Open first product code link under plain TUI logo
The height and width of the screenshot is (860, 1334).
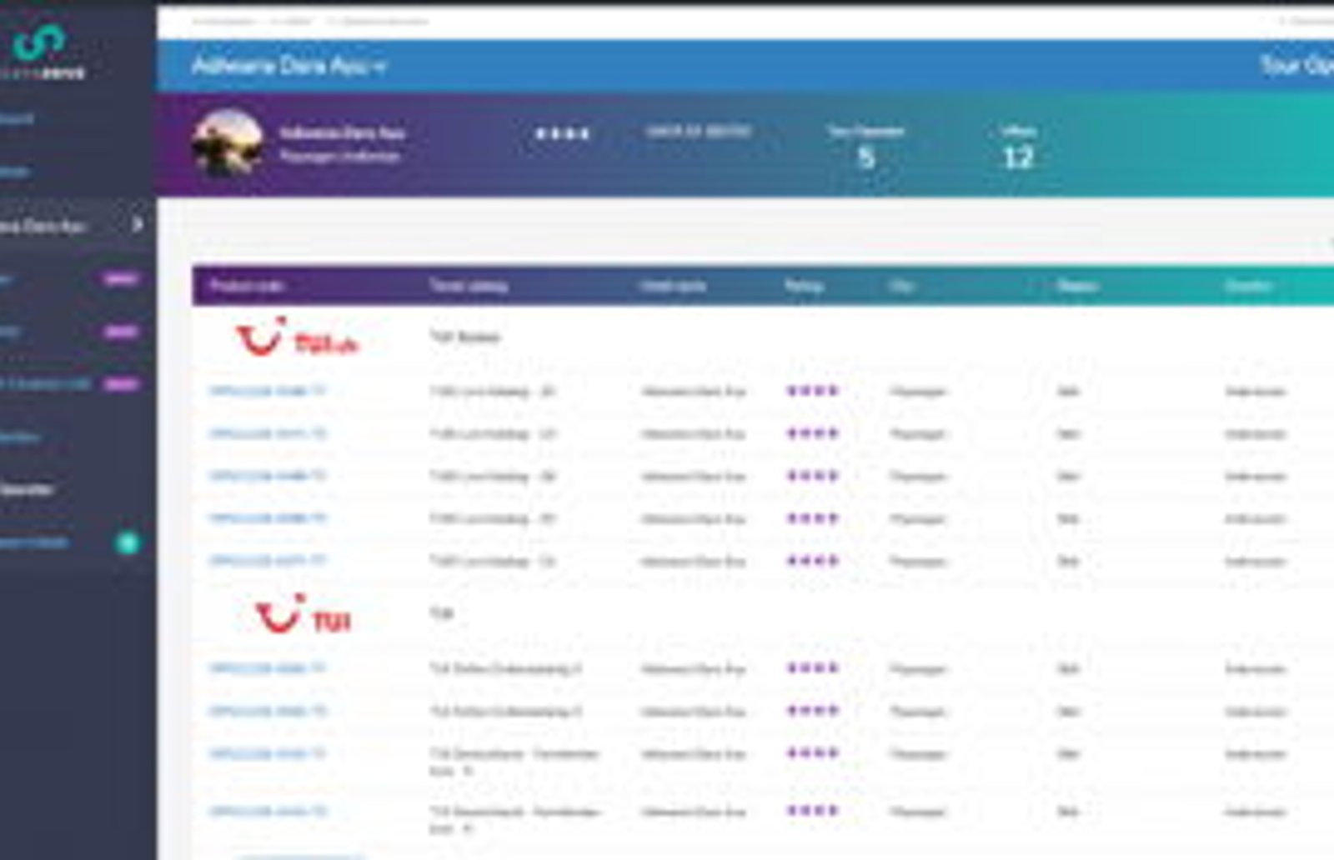tap(267, 668)
